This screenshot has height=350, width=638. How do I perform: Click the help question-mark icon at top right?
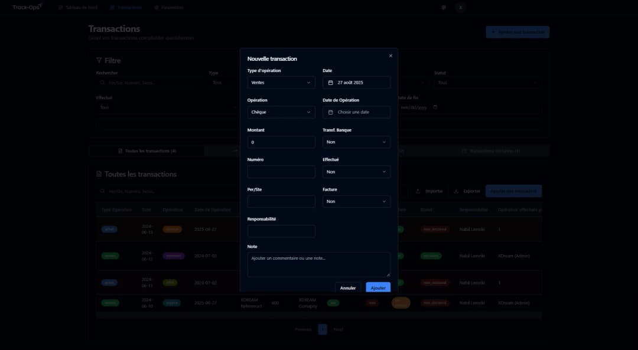pyautogui.click(x=444, y=7)
